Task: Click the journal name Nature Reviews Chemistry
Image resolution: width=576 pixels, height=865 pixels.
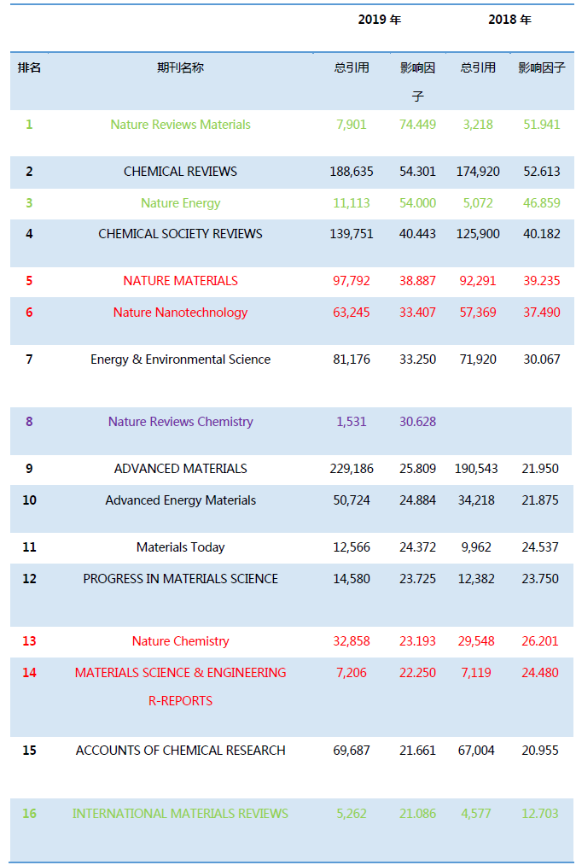Action: coord(180,422)
